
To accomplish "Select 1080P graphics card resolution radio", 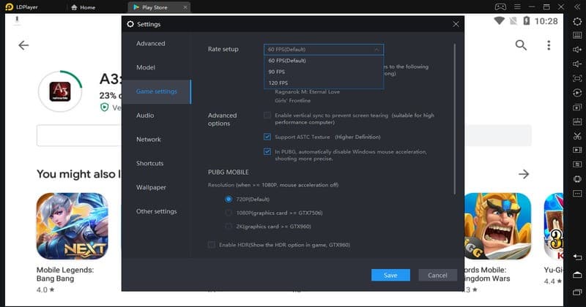I will [229, 213].
